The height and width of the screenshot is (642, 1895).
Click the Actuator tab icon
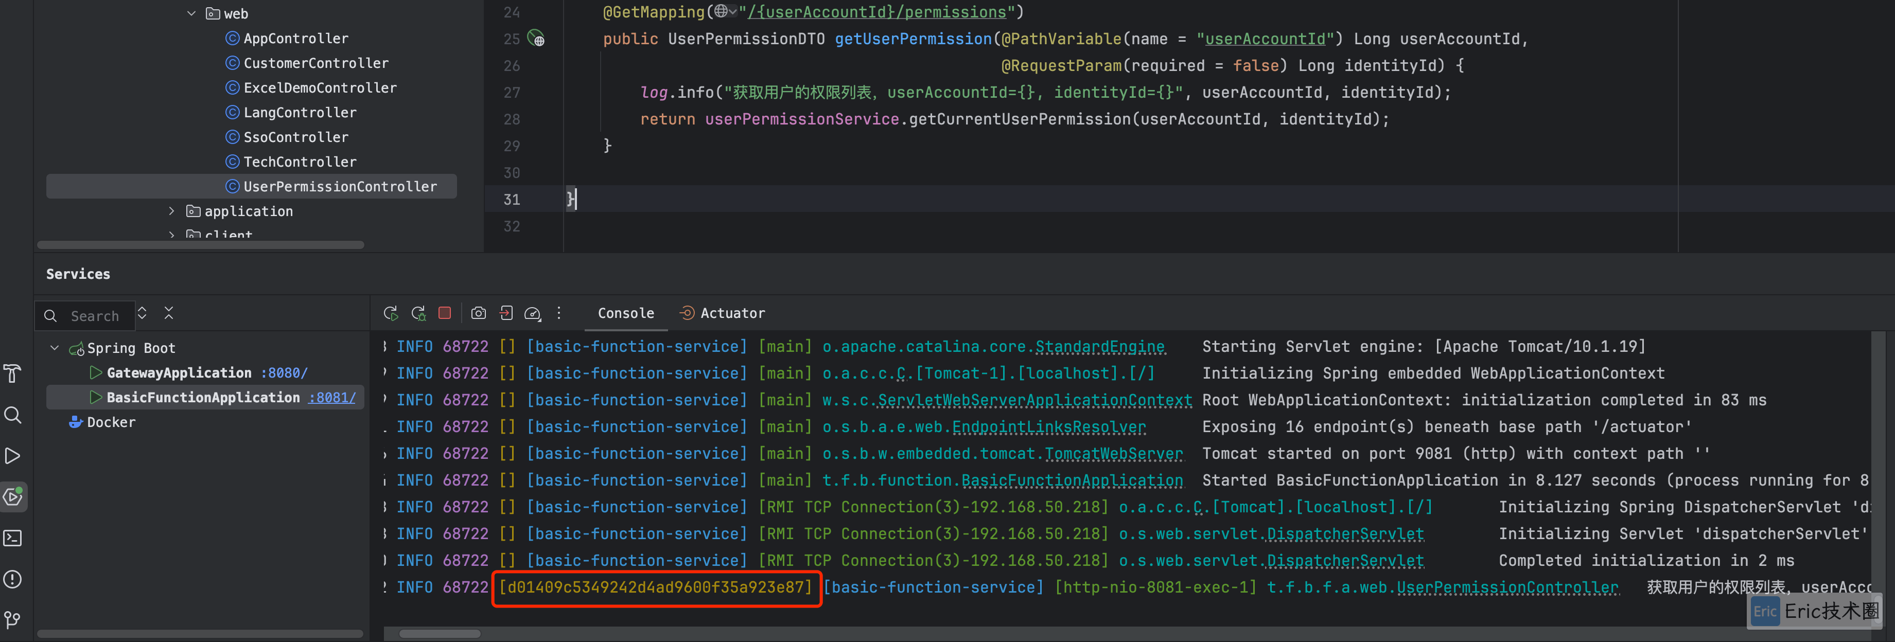(687, 313)
